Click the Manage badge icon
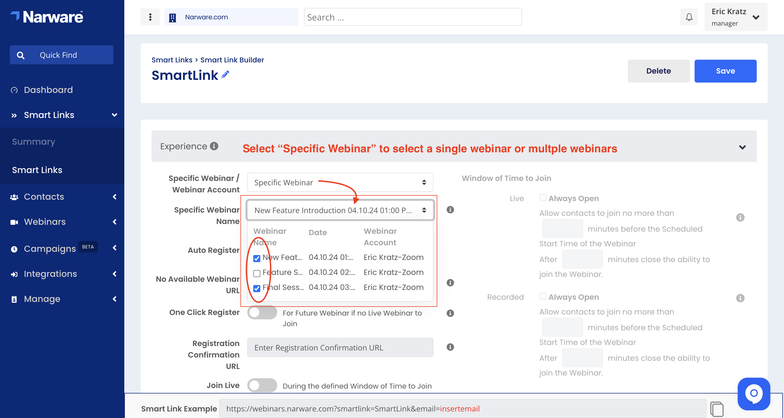 tap(14, 299)
